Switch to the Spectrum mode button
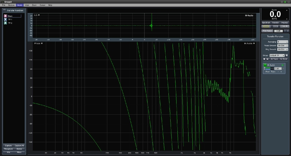The image size is (291, 156). point(266,23)
